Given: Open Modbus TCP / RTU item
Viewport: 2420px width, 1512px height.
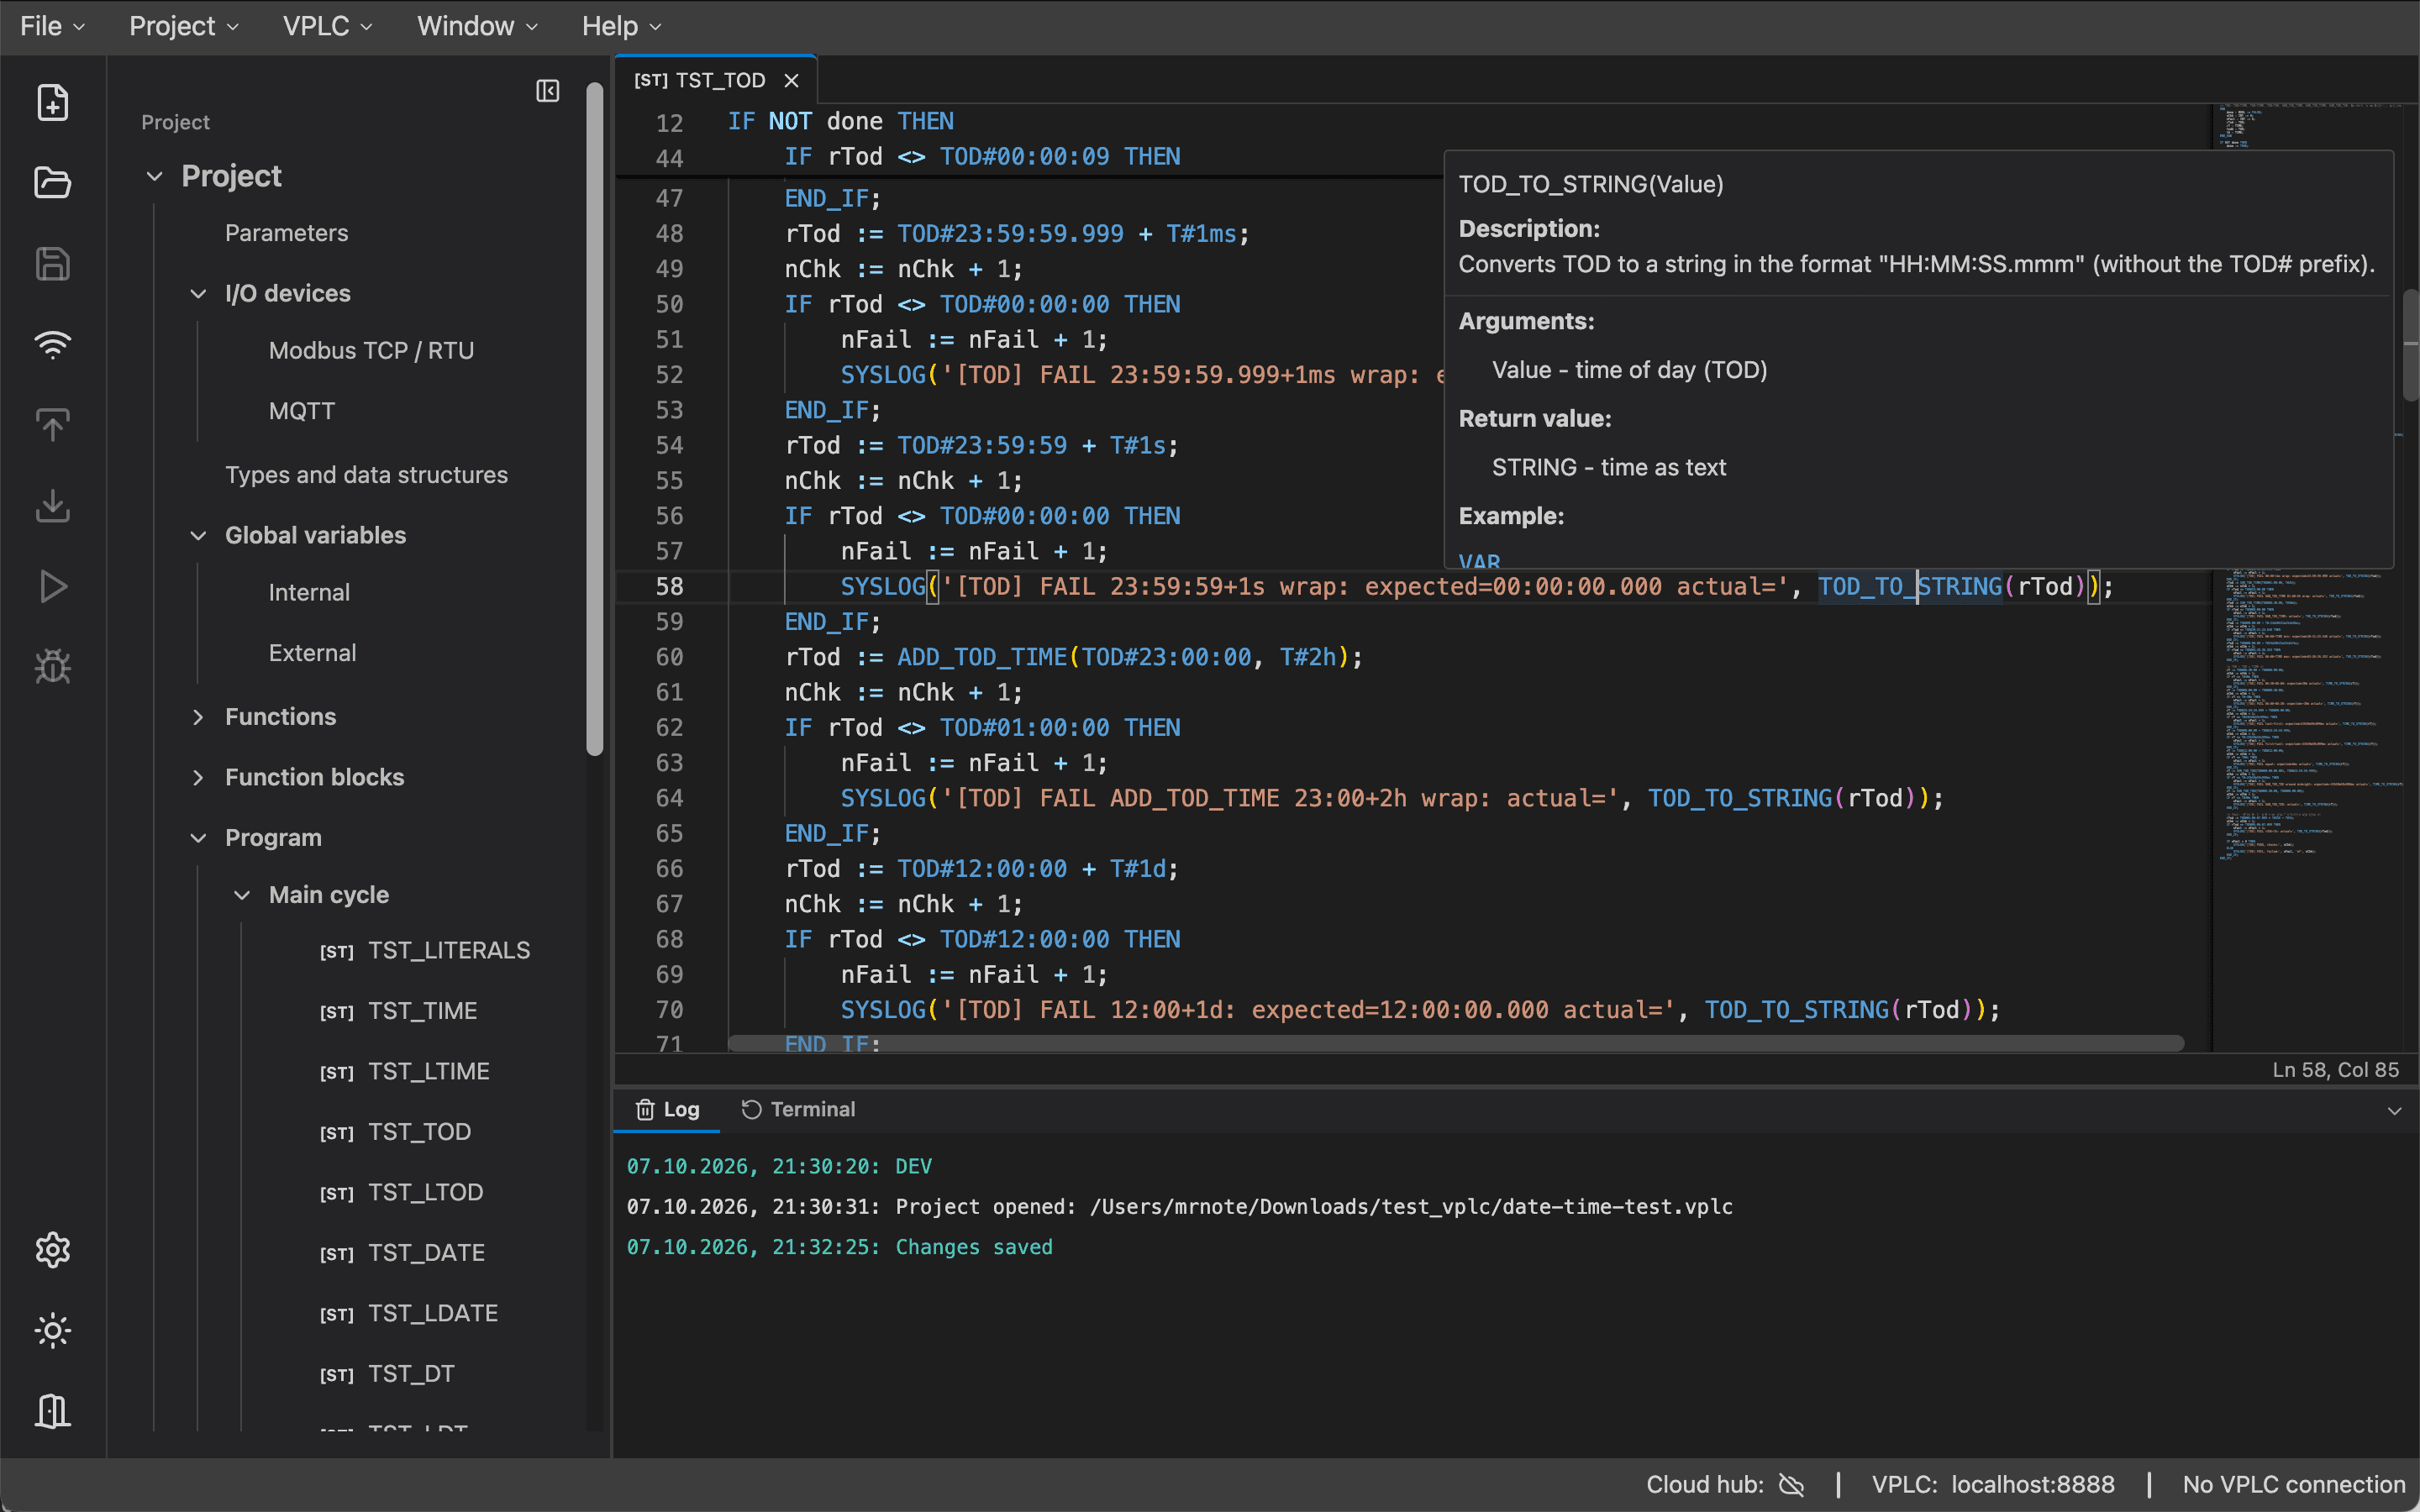Looking at the screenshot, I should (x=371, y=351).
